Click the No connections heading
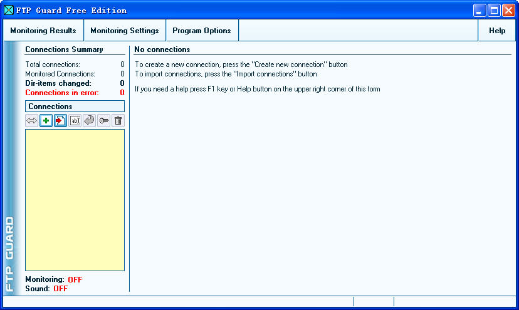This screenshot has height=310, width=519. (162, 49)
